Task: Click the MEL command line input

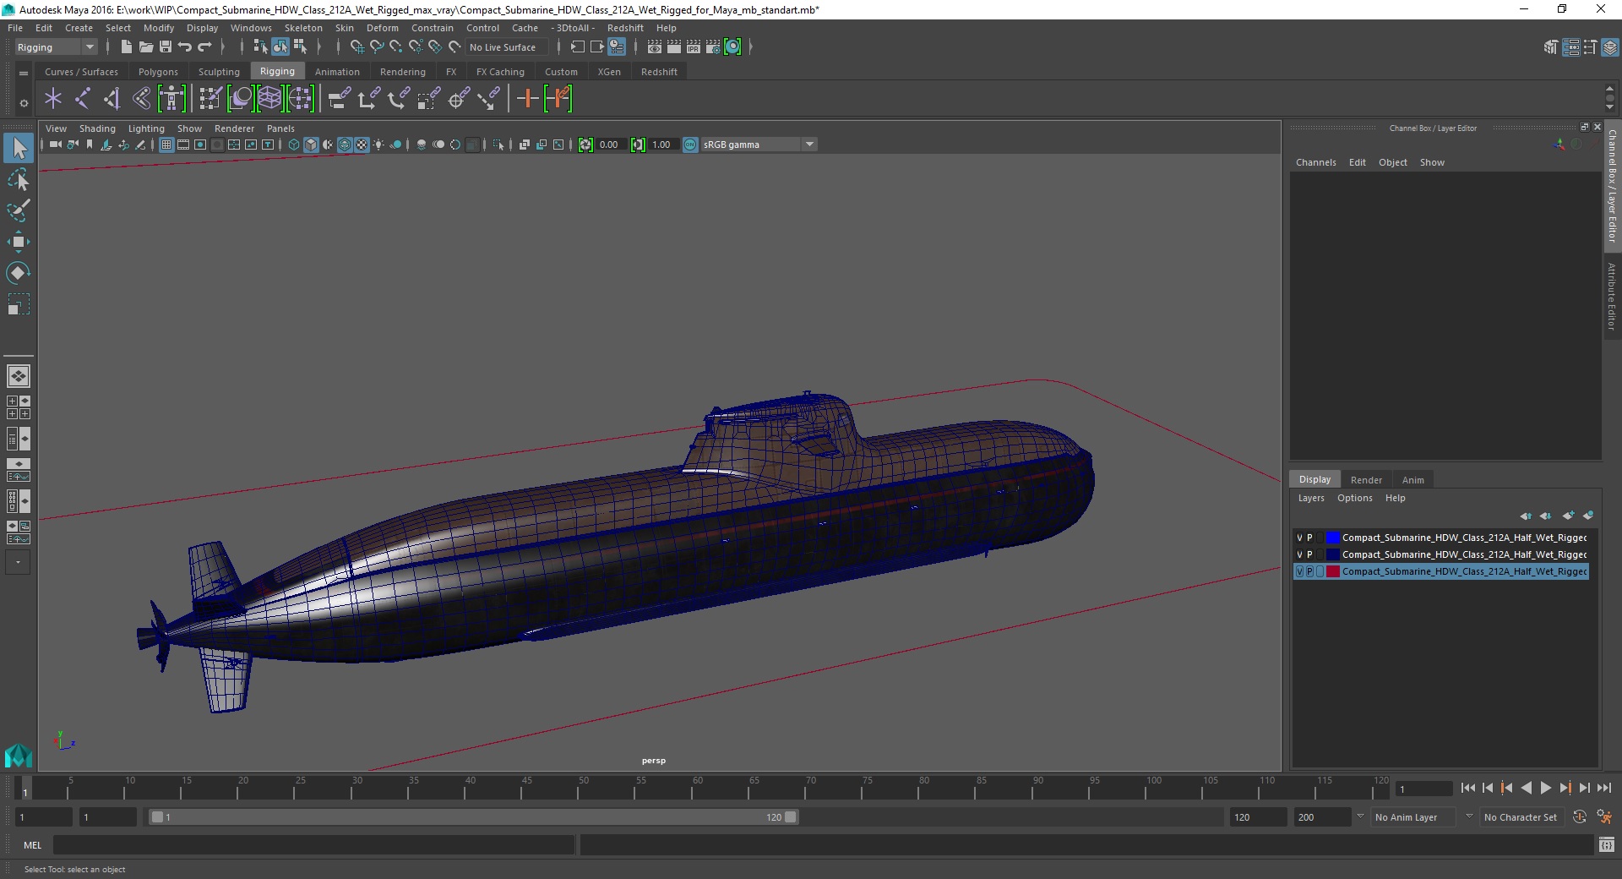Action: pyautogui.click(x=313, y=844)
